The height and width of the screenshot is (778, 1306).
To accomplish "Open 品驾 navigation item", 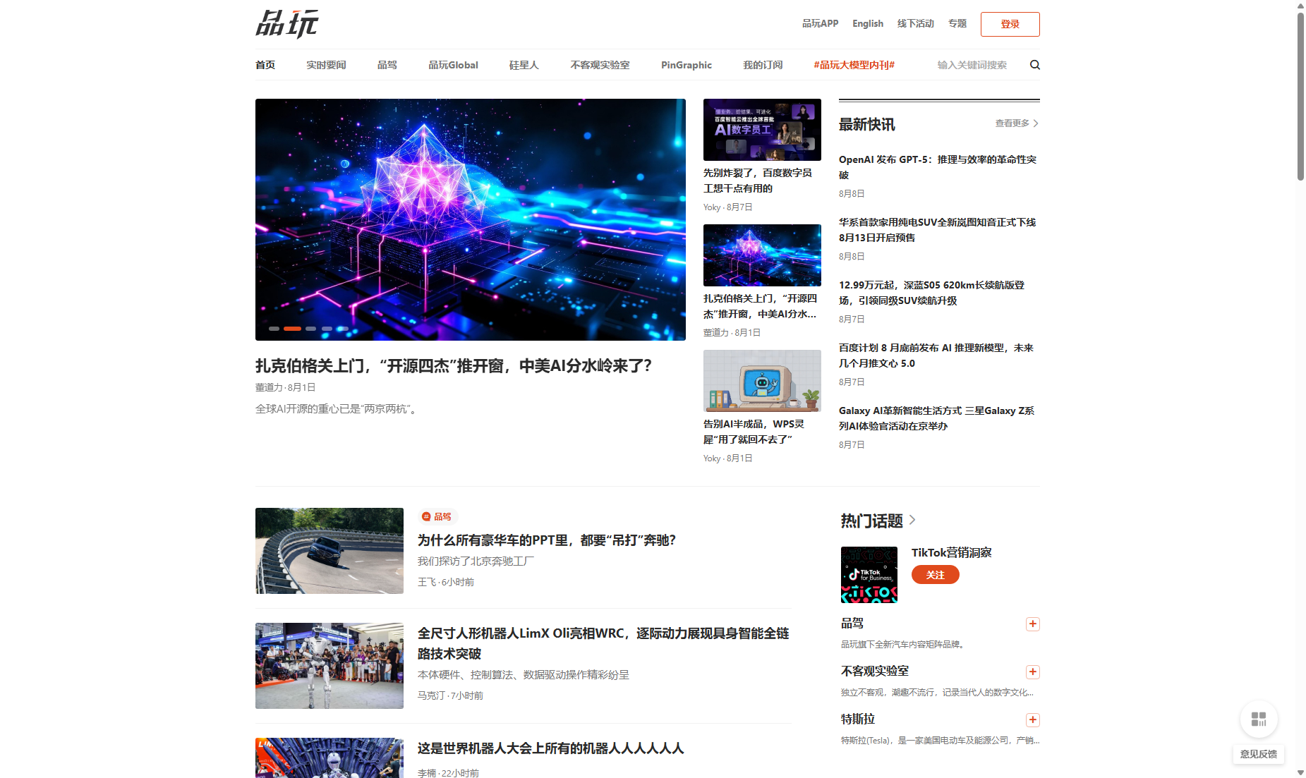I will (387, 65).
